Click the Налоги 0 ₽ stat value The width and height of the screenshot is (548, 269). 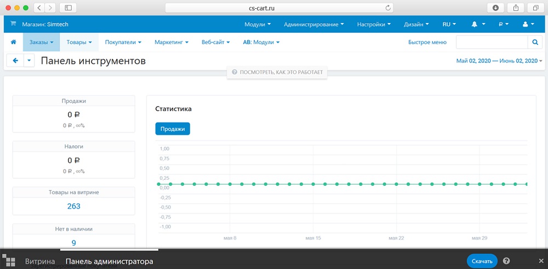click(x=74, y=161)
